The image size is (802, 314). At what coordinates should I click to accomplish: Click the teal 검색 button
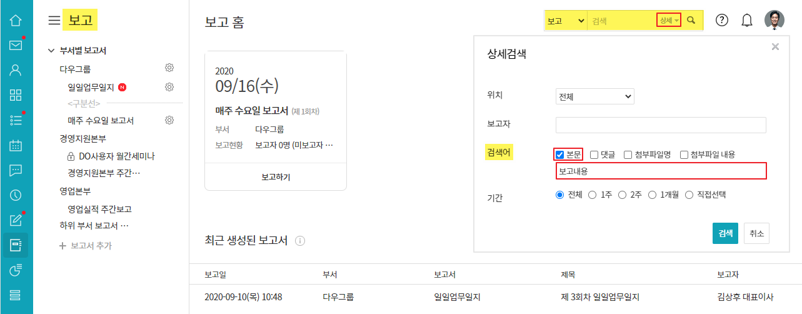725,233
